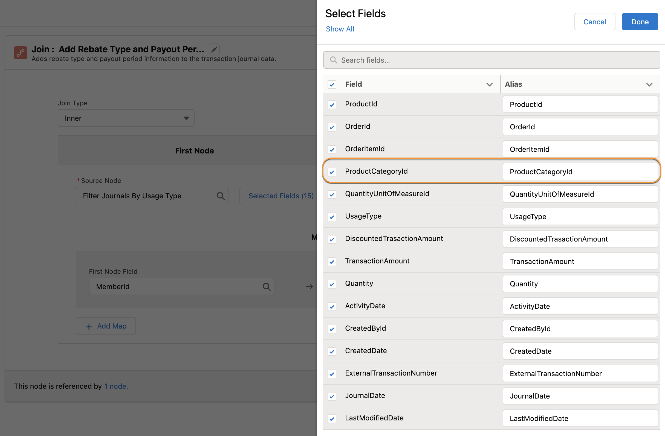
Task: Click the Quantity alias input
Action: [580, 284]
